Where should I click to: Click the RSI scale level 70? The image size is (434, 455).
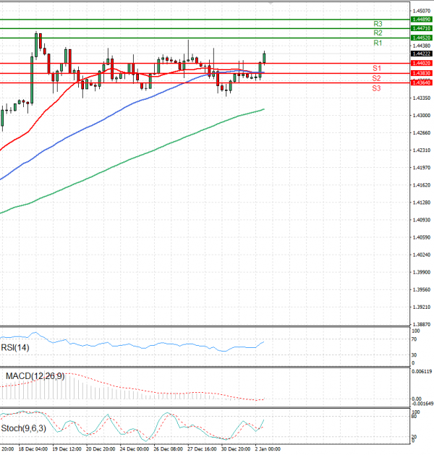click(414, 339)
